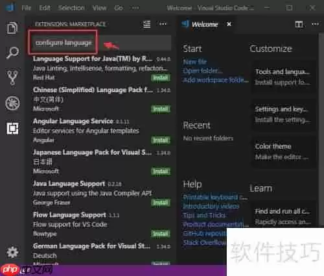This screenshot has width=324, height=276.
Task: Open Product documentation link
Action: pyautogui.click(x=216, y=225)
